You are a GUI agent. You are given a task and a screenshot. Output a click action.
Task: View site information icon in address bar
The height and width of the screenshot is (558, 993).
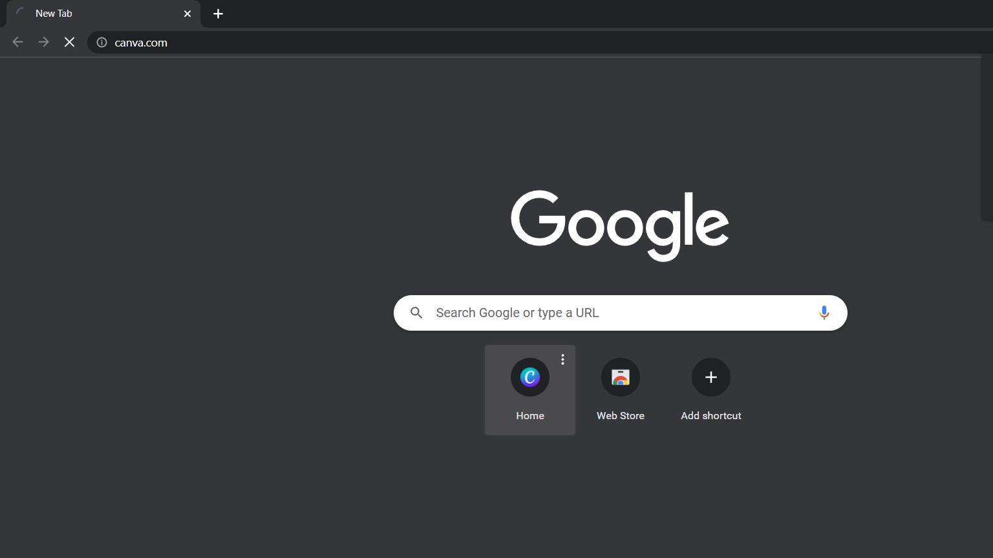pyautogui.click(x=101, y=43)
